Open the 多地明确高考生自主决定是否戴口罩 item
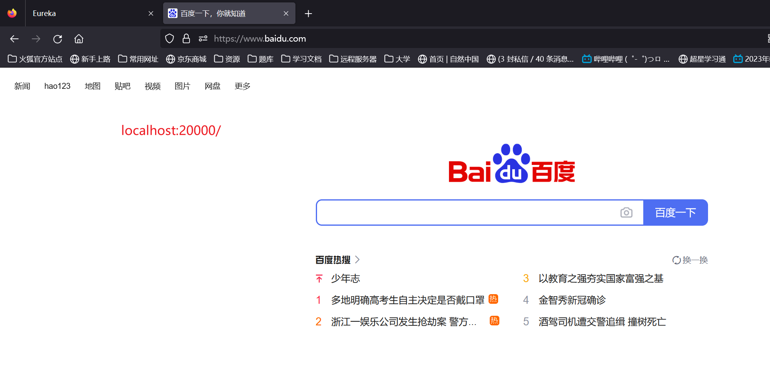This screenshot has height=371, width=770. pyautogui.click(x=407, y=300)
